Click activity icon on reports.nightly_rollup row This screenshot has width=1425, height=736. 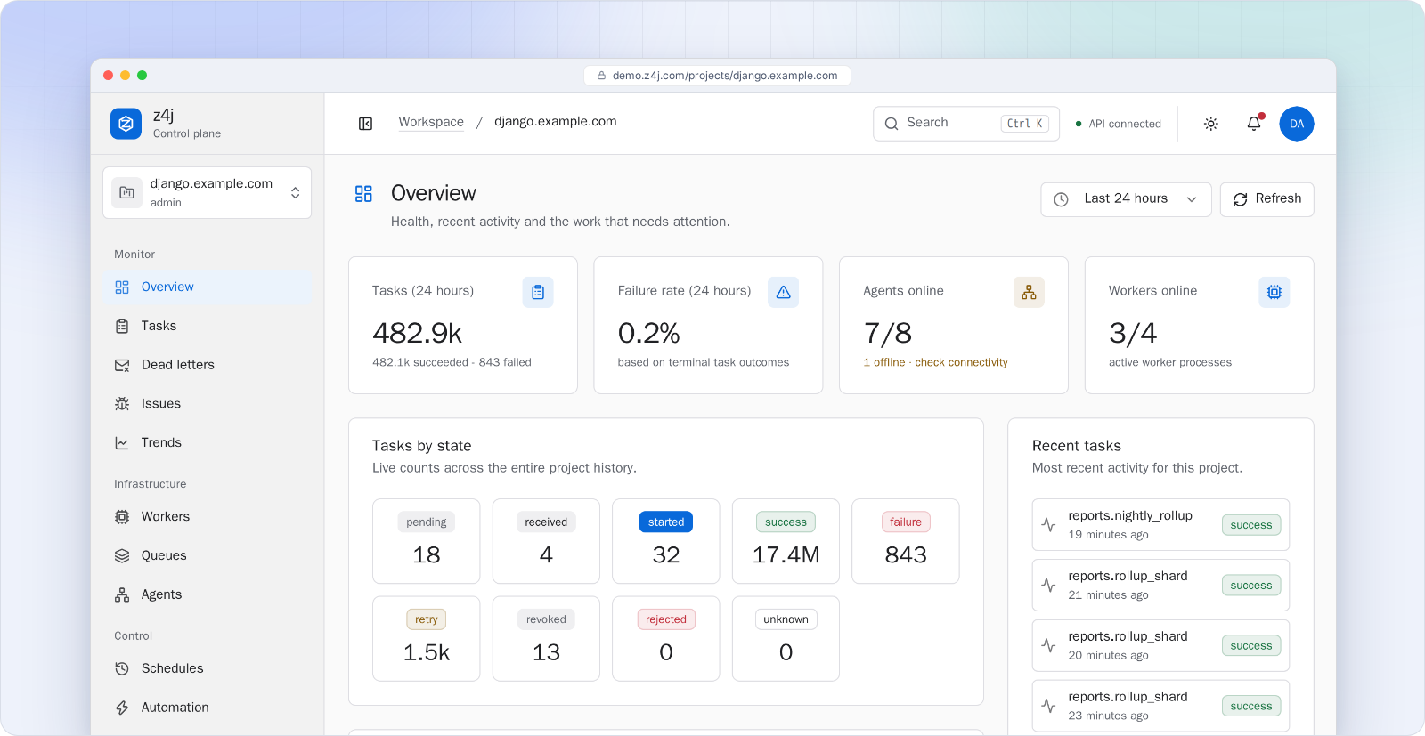point(1049,525)
